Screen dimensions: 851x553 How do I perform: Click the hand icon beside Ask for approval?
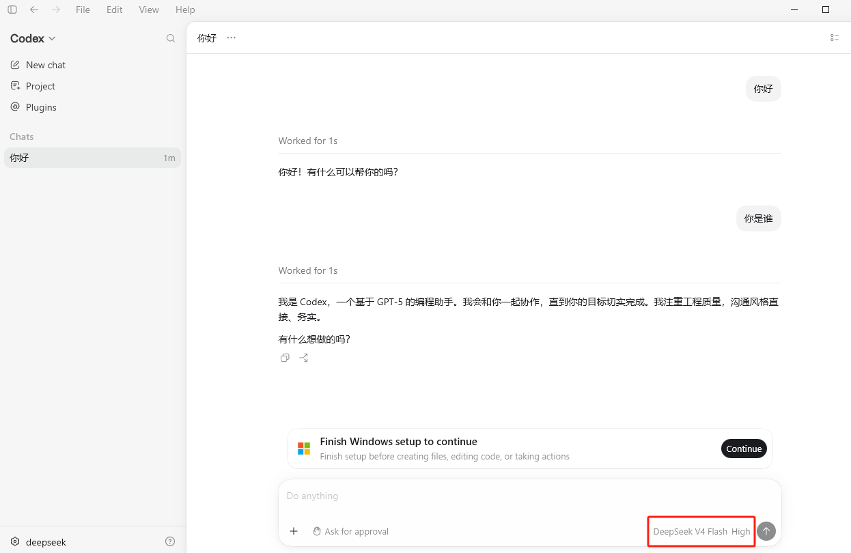tap(317, 531)
